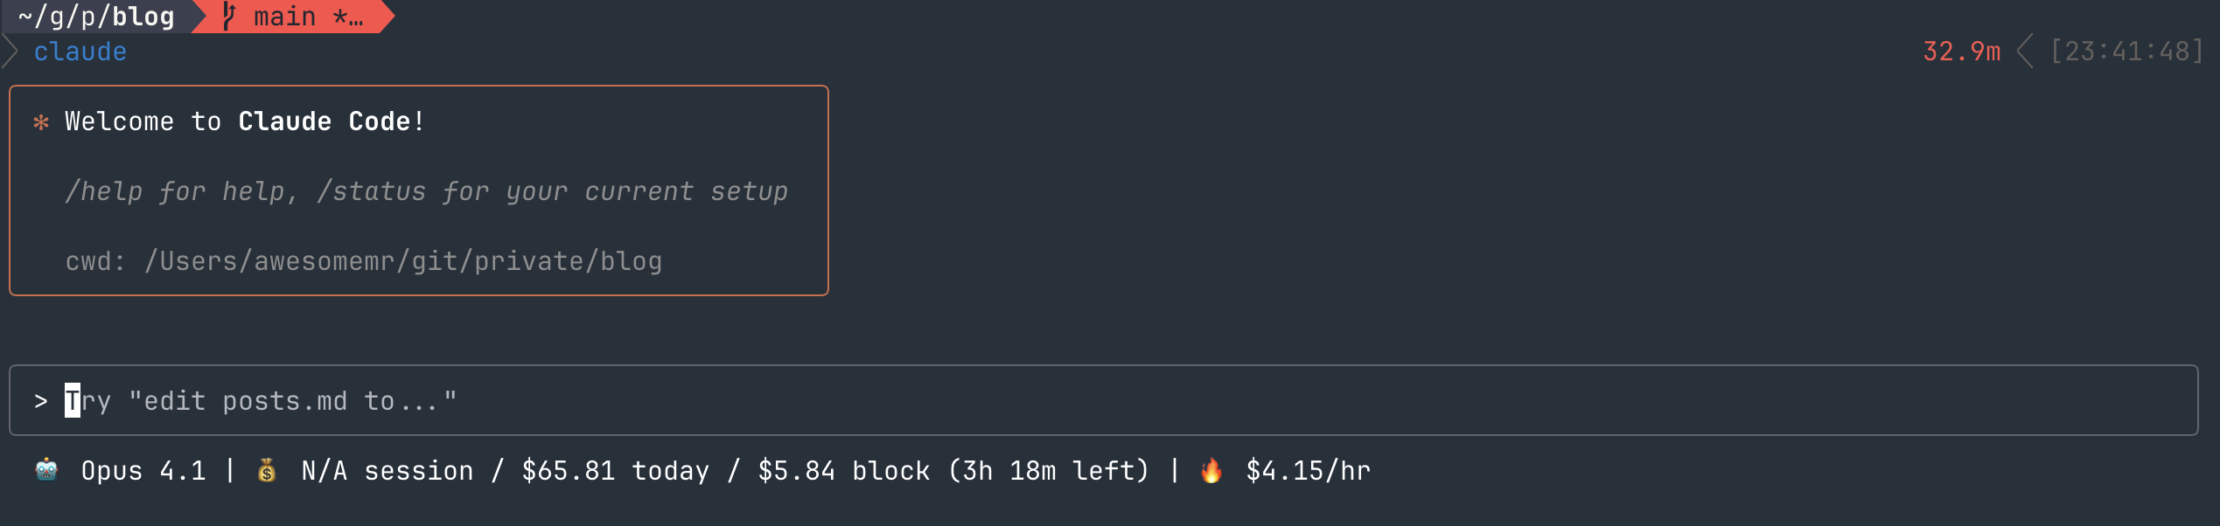Click the cwd path /Users/awesomemr/git/private/blog

click(x=403, y=261)
